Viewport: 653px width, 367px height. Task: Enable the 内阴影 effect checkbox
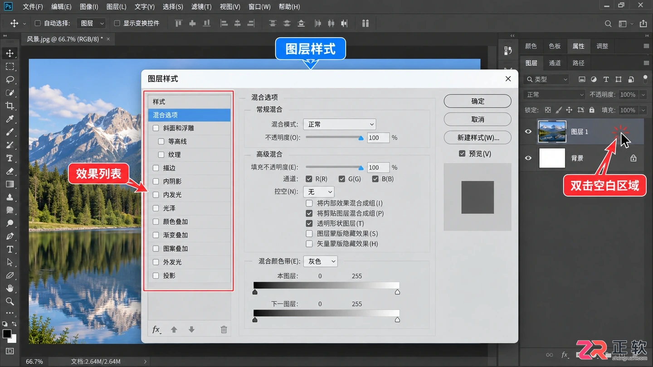coord(156,181)
